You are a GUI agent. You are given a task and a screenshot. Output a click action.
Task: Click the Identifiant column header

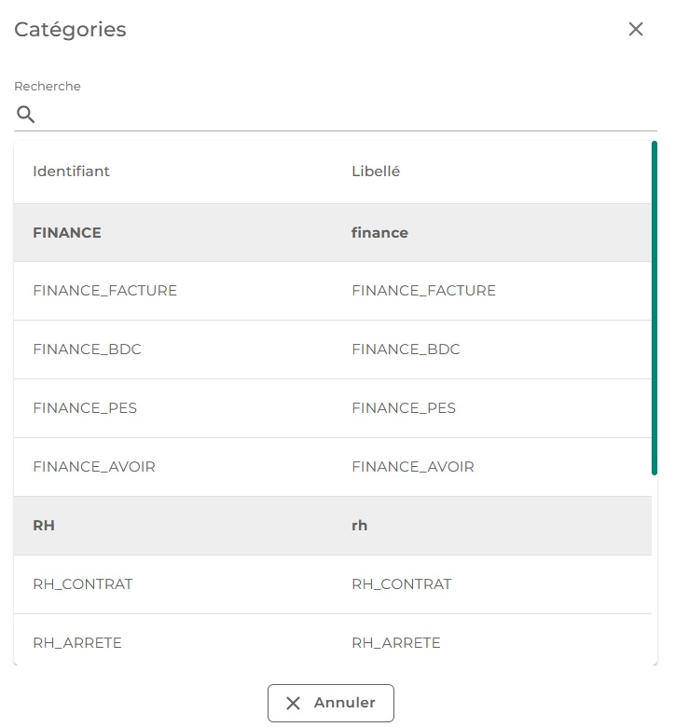click(x=71, y=171)
